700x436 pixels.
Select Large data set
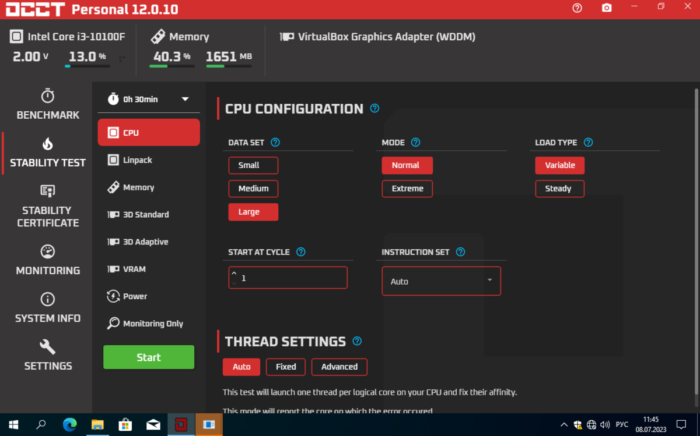[x=253, y=212]
